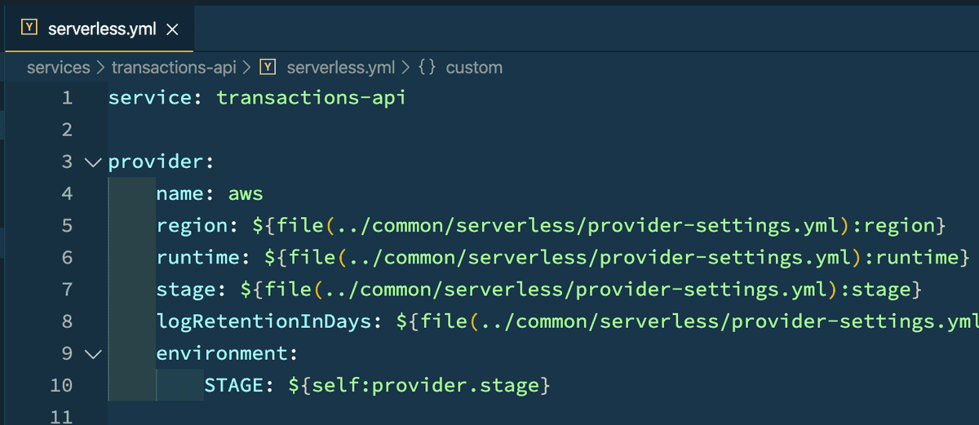Click line number 5 in the gutter
Screen dimensions: 979x425
67,226
